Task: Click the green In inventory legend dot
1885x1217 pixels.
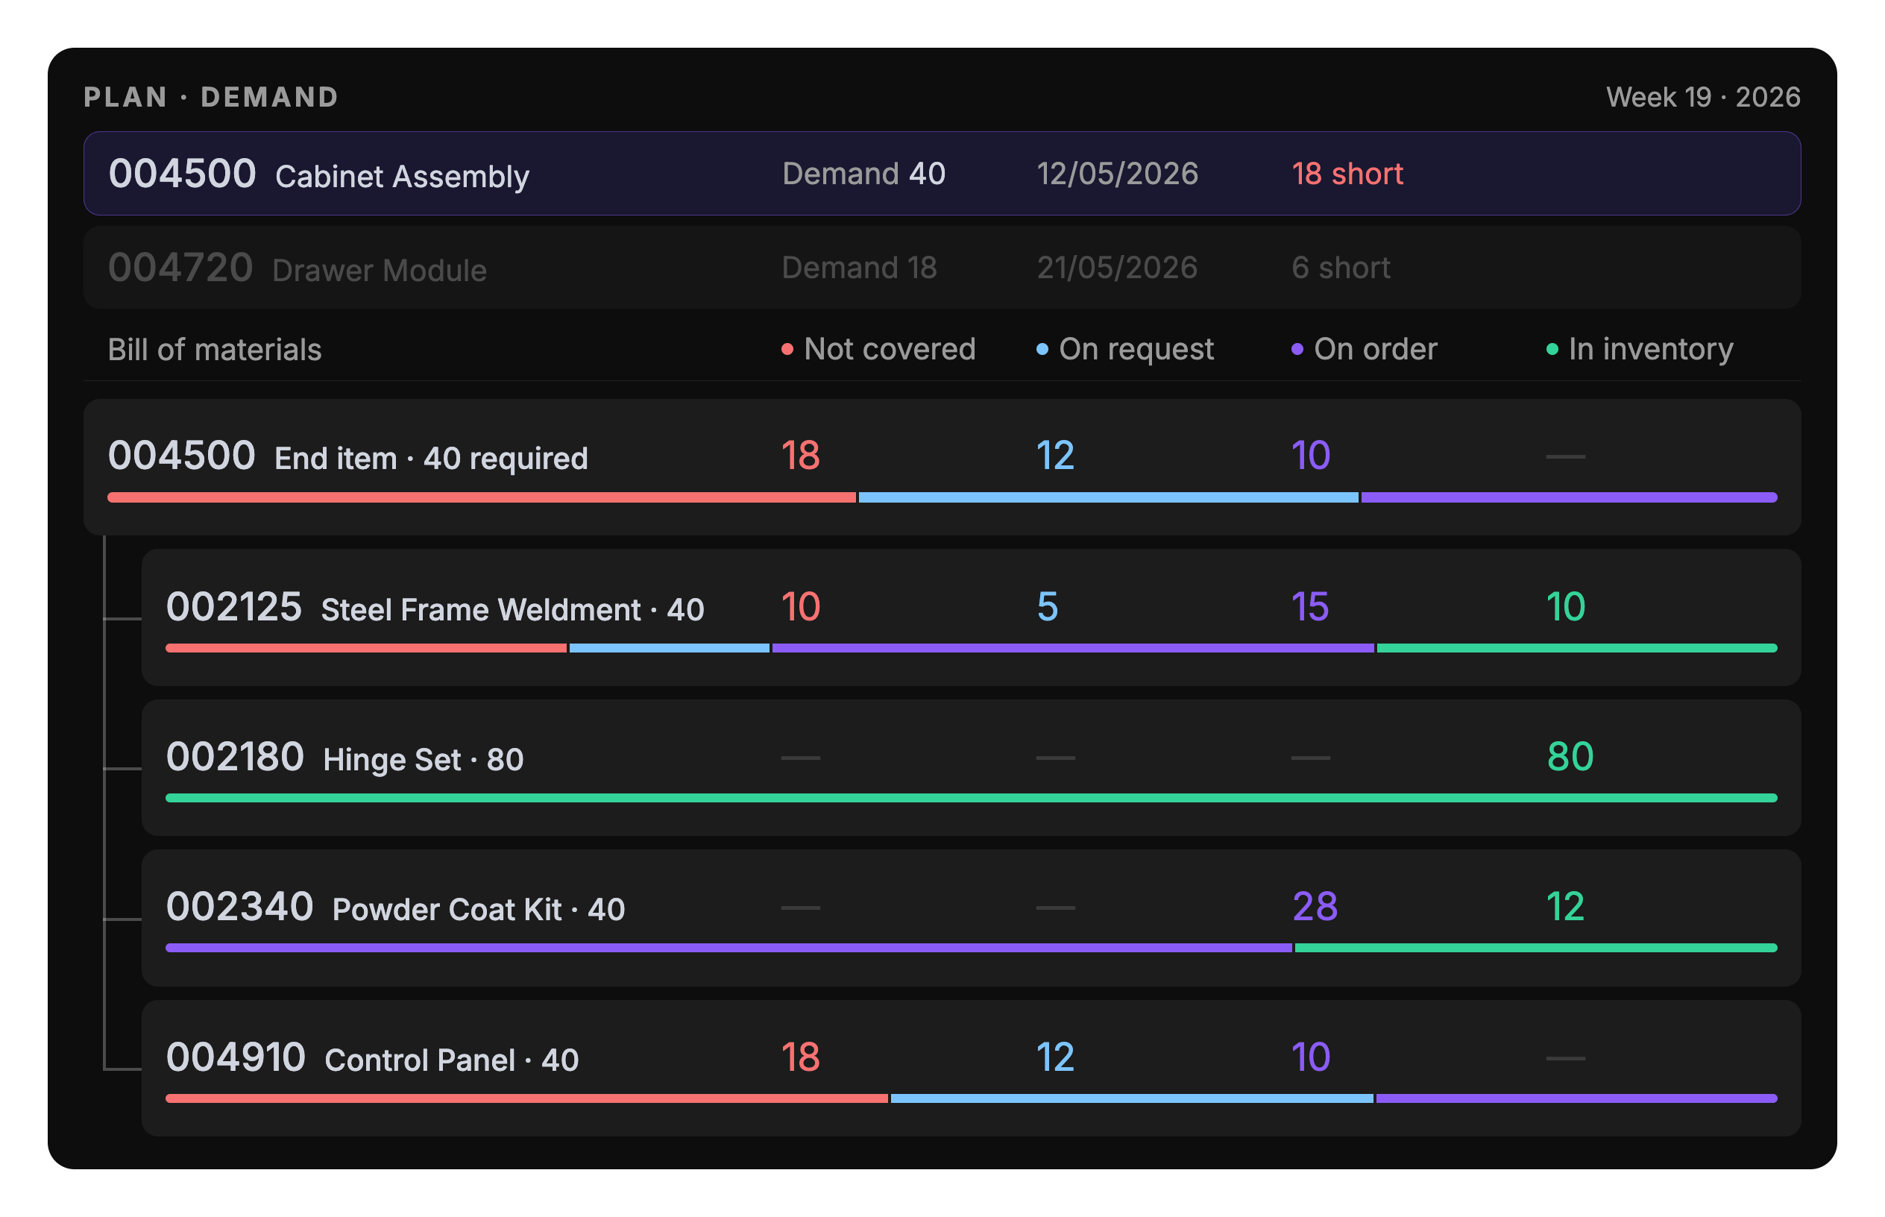Action: 1552,349
